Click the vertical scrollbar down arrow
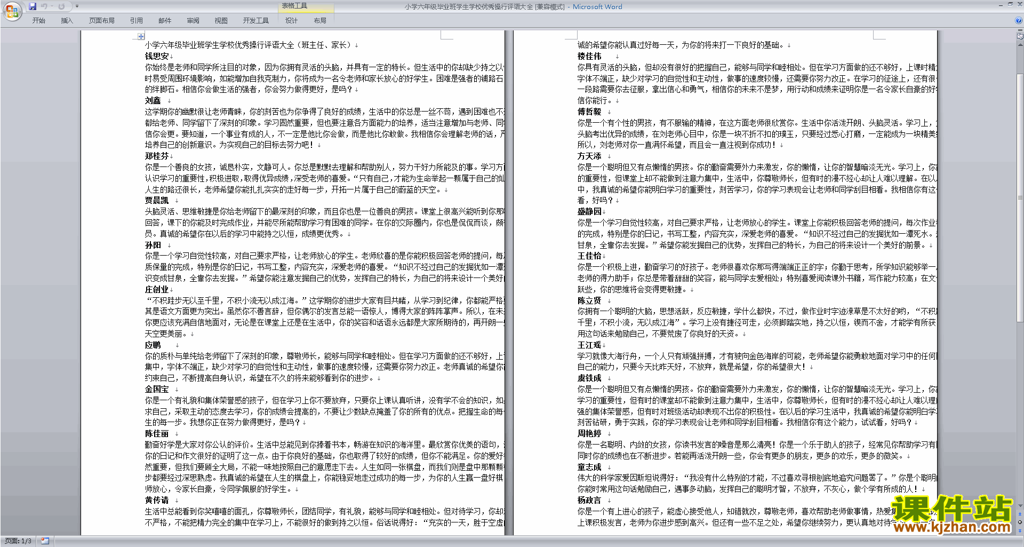The height and width of the screenshot is (547, 1024). tap(1020, 505)
